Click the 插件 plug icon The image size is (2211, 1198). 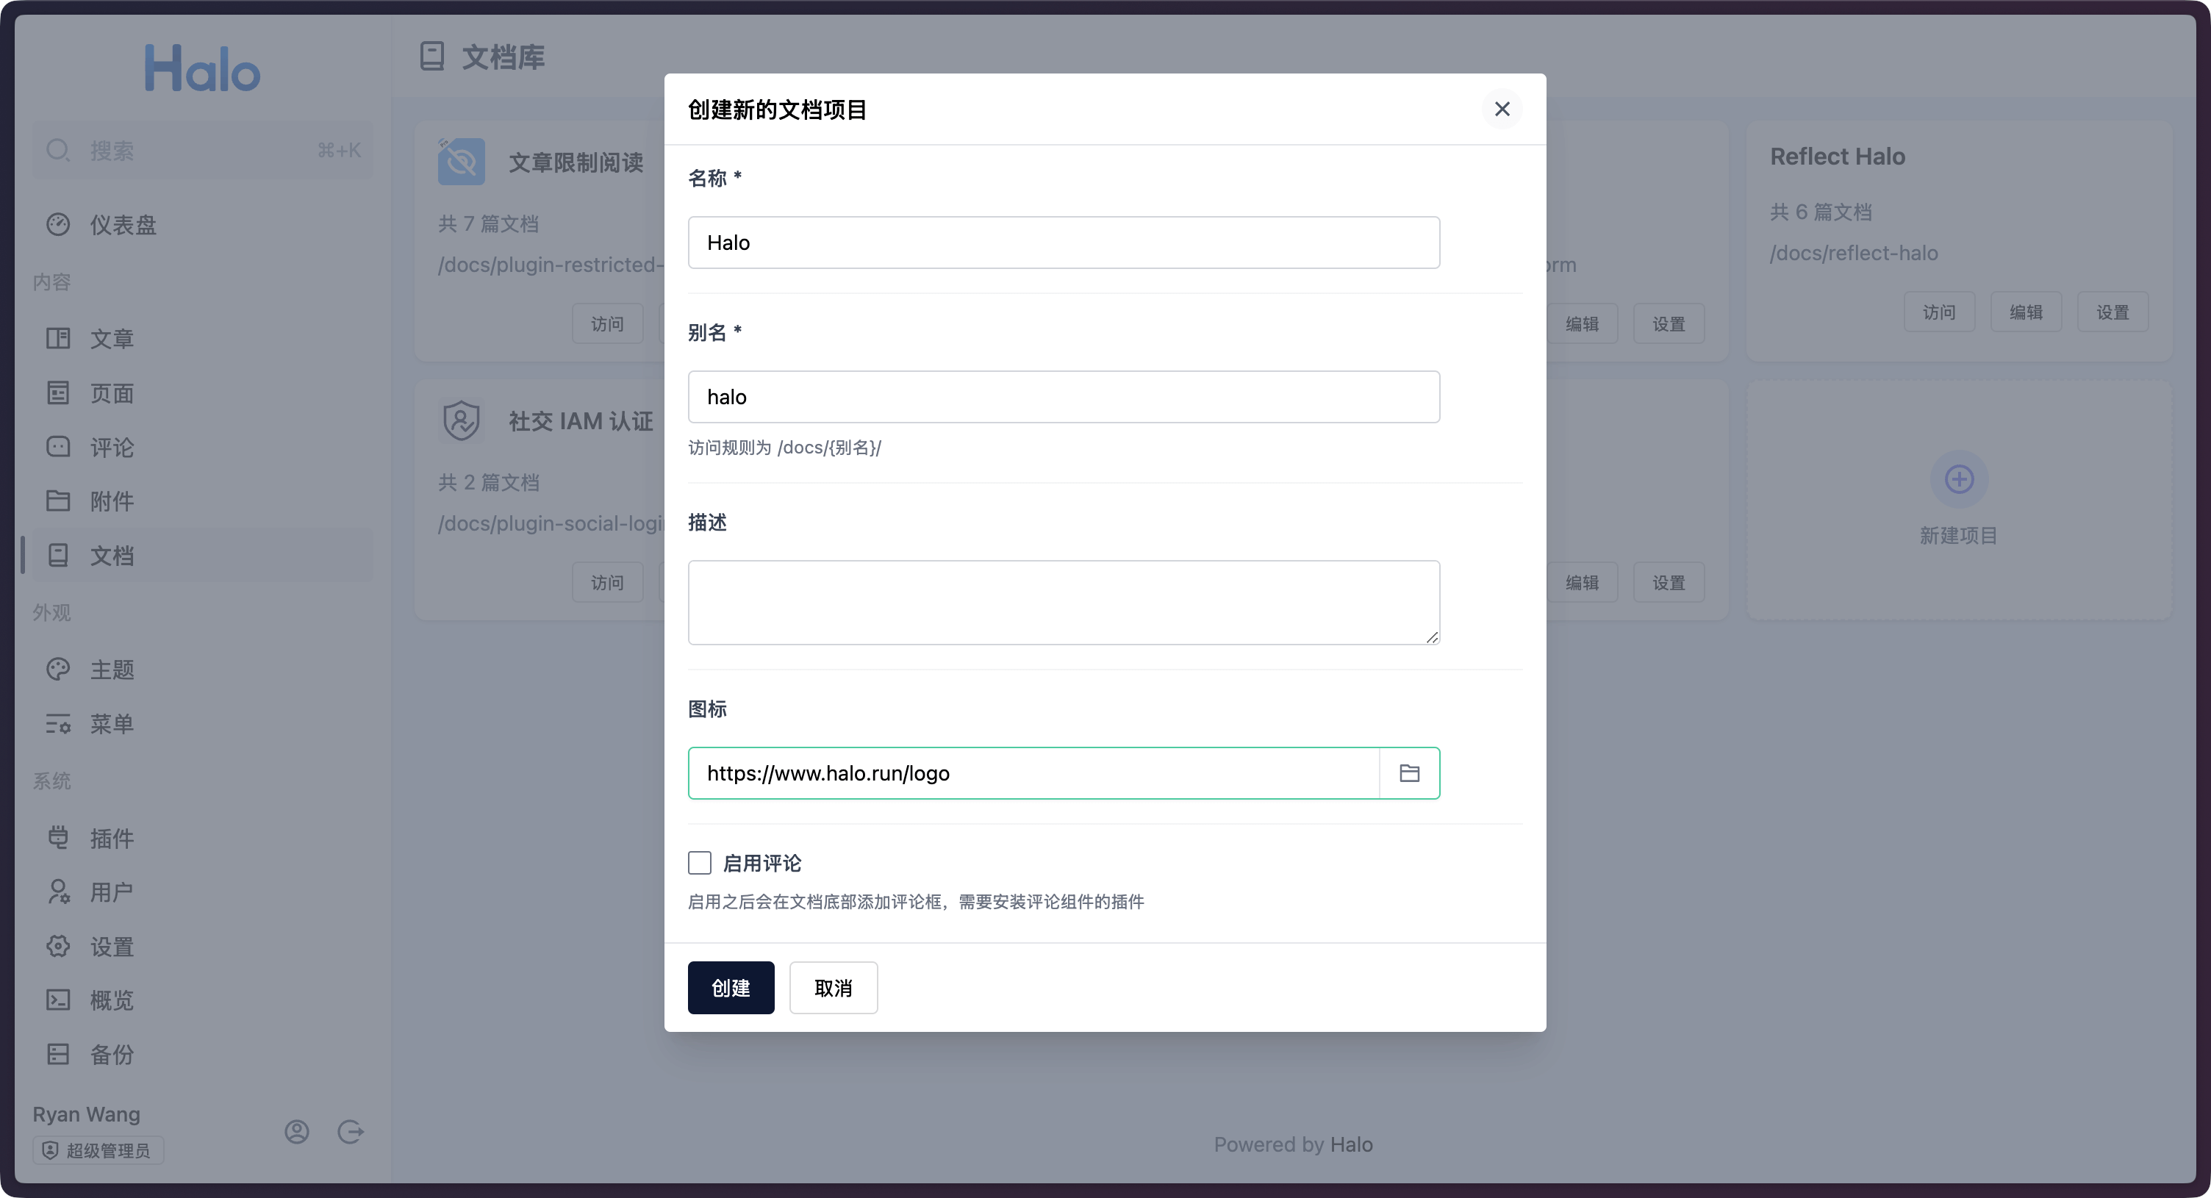58,838
